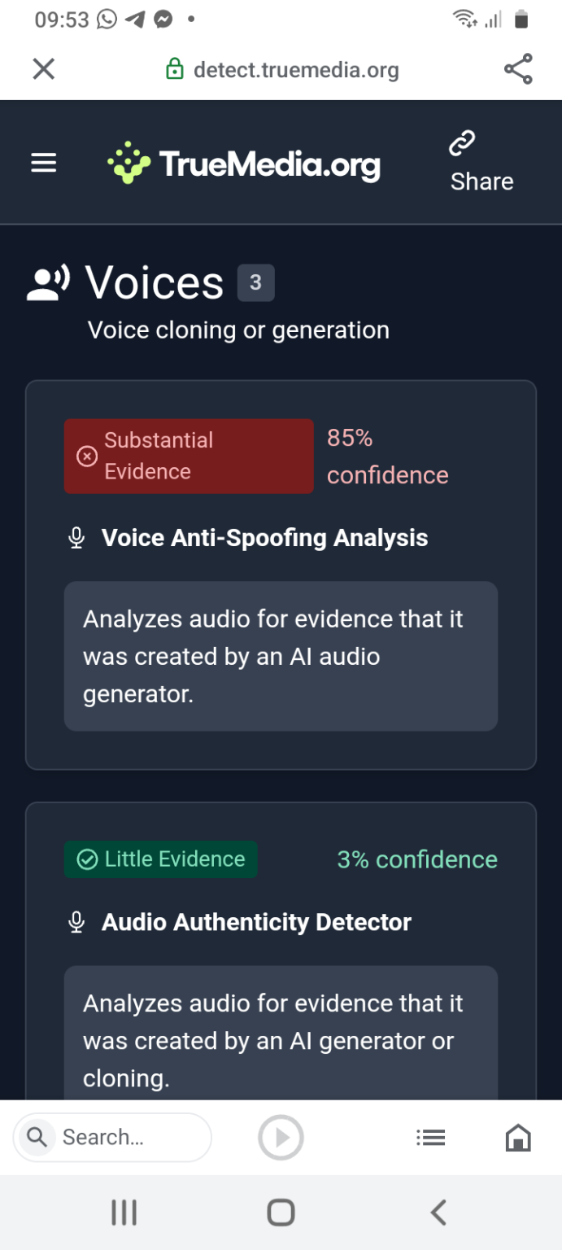Tap the browser share icon
Viewport: 562px width, 1250px height.
tap(518, 69)
